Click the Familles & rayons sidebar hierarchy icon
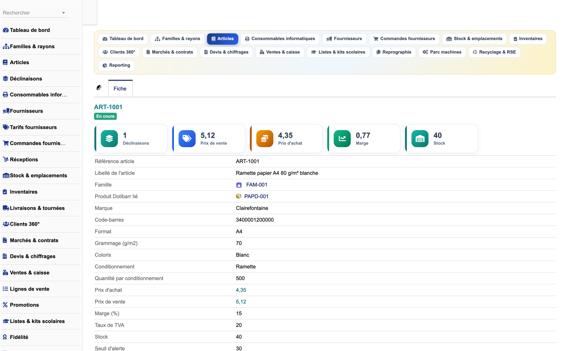The height and width of the screenshot is (351, 568). click(6, 46)
